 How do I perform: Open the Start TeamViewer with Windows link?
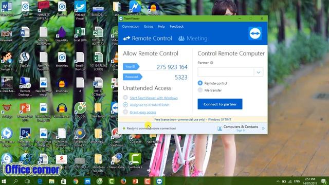point(154,98)
